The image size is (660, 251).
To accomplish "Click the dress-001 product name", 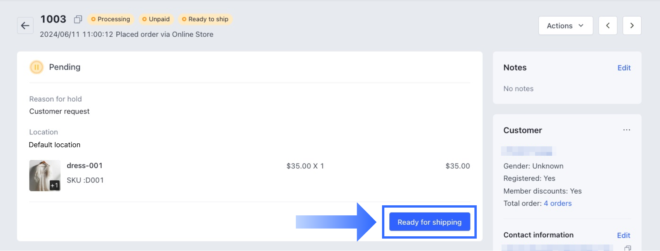I will click(85, 165).
